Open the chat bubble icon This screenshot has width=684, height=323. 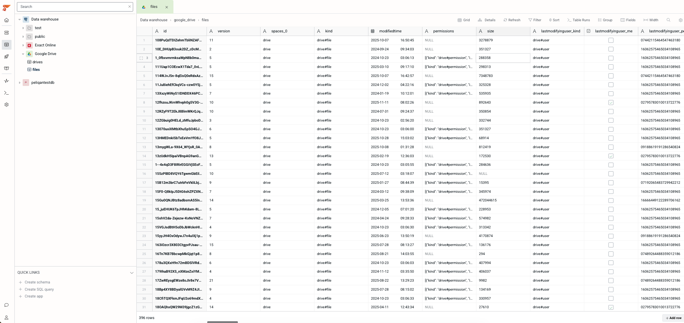(x=6, y=305)
